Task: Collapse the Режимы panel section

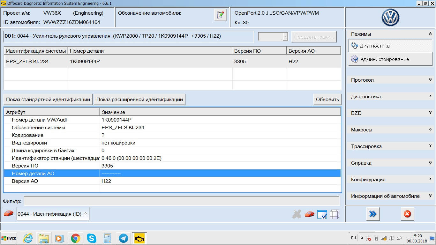Action: click(x=430, y=34)
